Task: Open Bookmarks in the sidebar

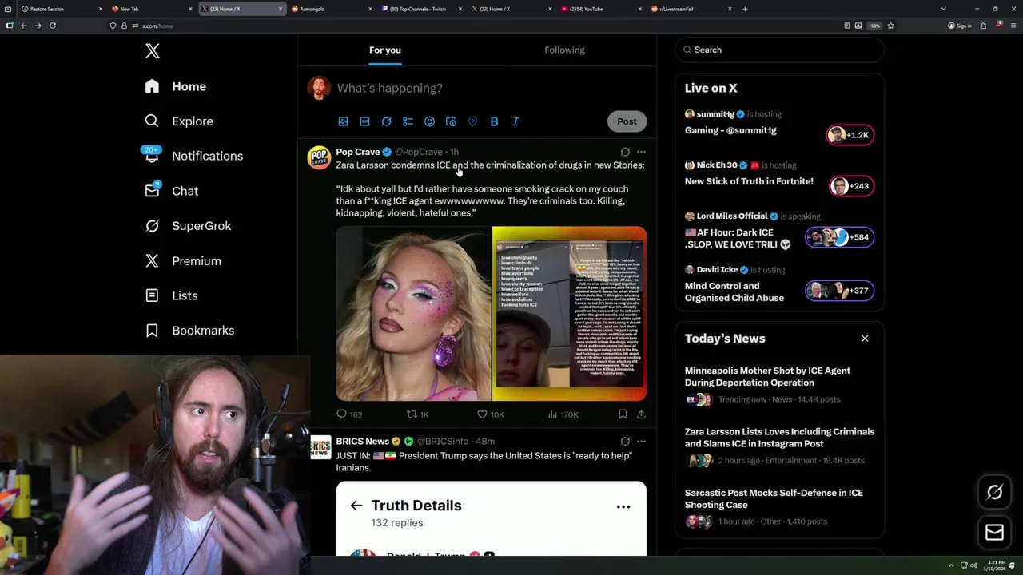Action: (189, 330)
